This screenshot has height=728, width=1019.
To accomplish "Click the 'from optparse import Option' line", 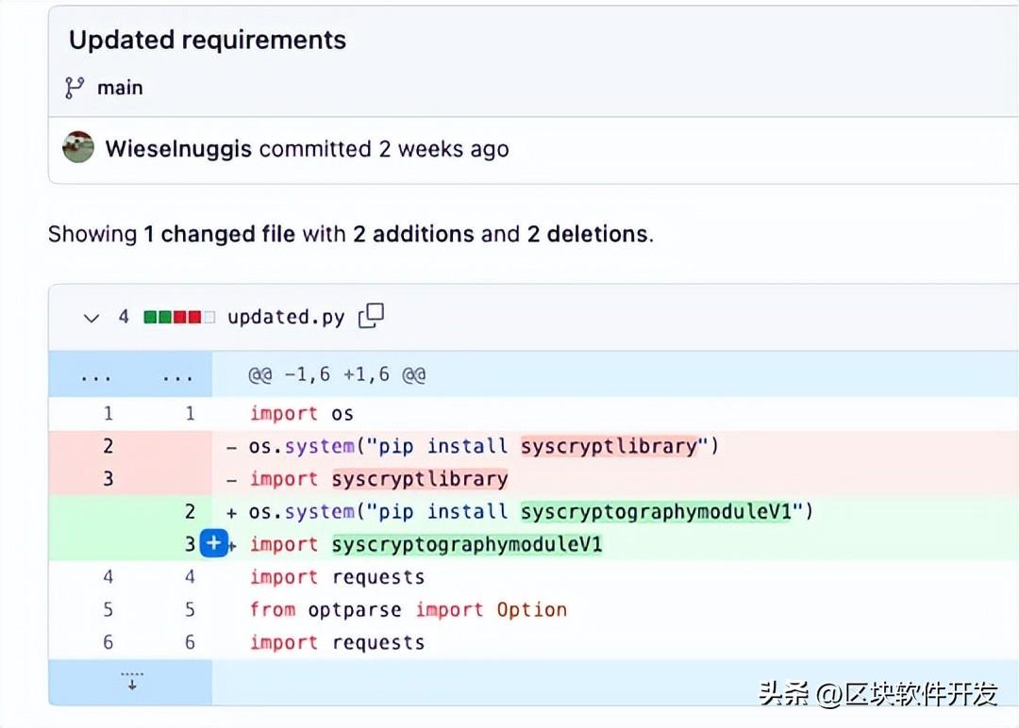I will (408, 609).
